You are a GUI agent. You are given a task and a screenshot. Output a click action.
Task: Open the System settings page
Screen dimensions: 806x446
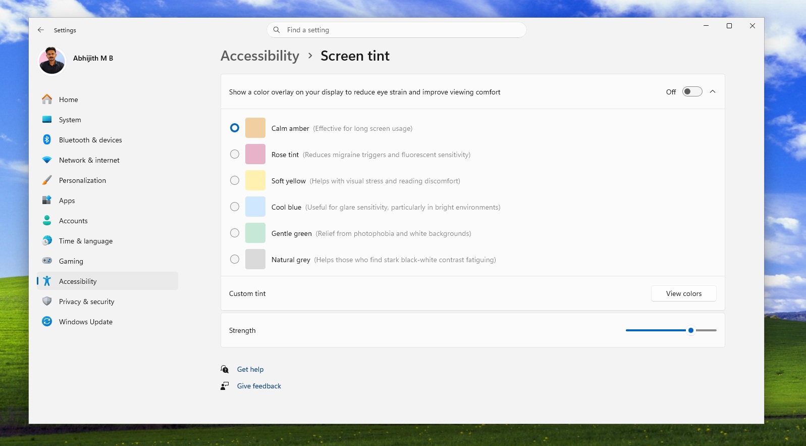coord(108,120)
